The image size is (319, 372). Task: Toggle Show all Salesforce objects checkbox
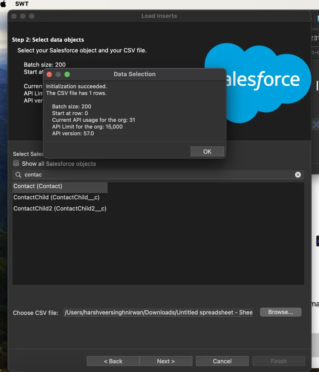pyautogui.click(x=16, y=163)
